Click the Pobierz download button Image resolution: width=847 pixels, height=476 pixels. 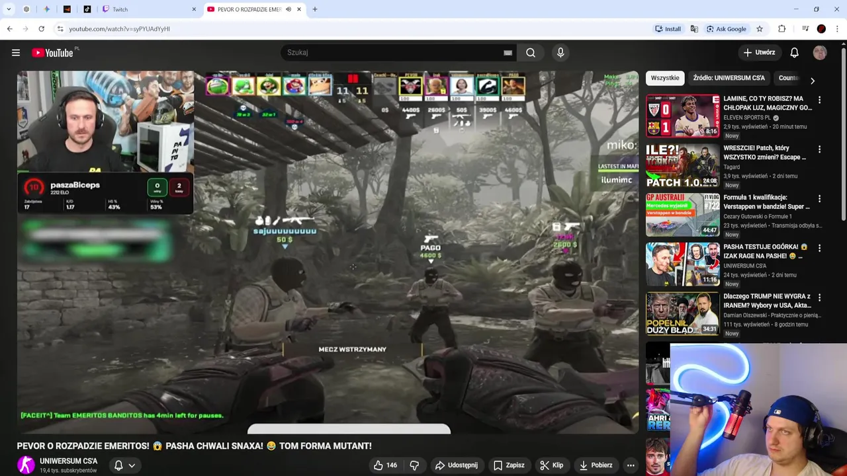click(x=596, y=465)
